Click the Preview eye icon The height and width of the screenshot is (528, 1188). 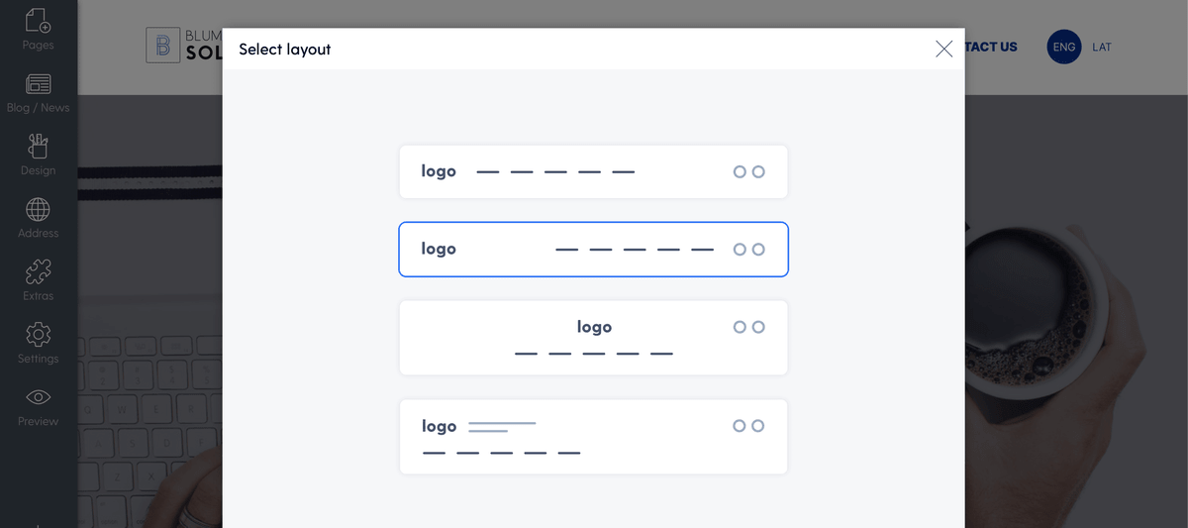[38, 397]
